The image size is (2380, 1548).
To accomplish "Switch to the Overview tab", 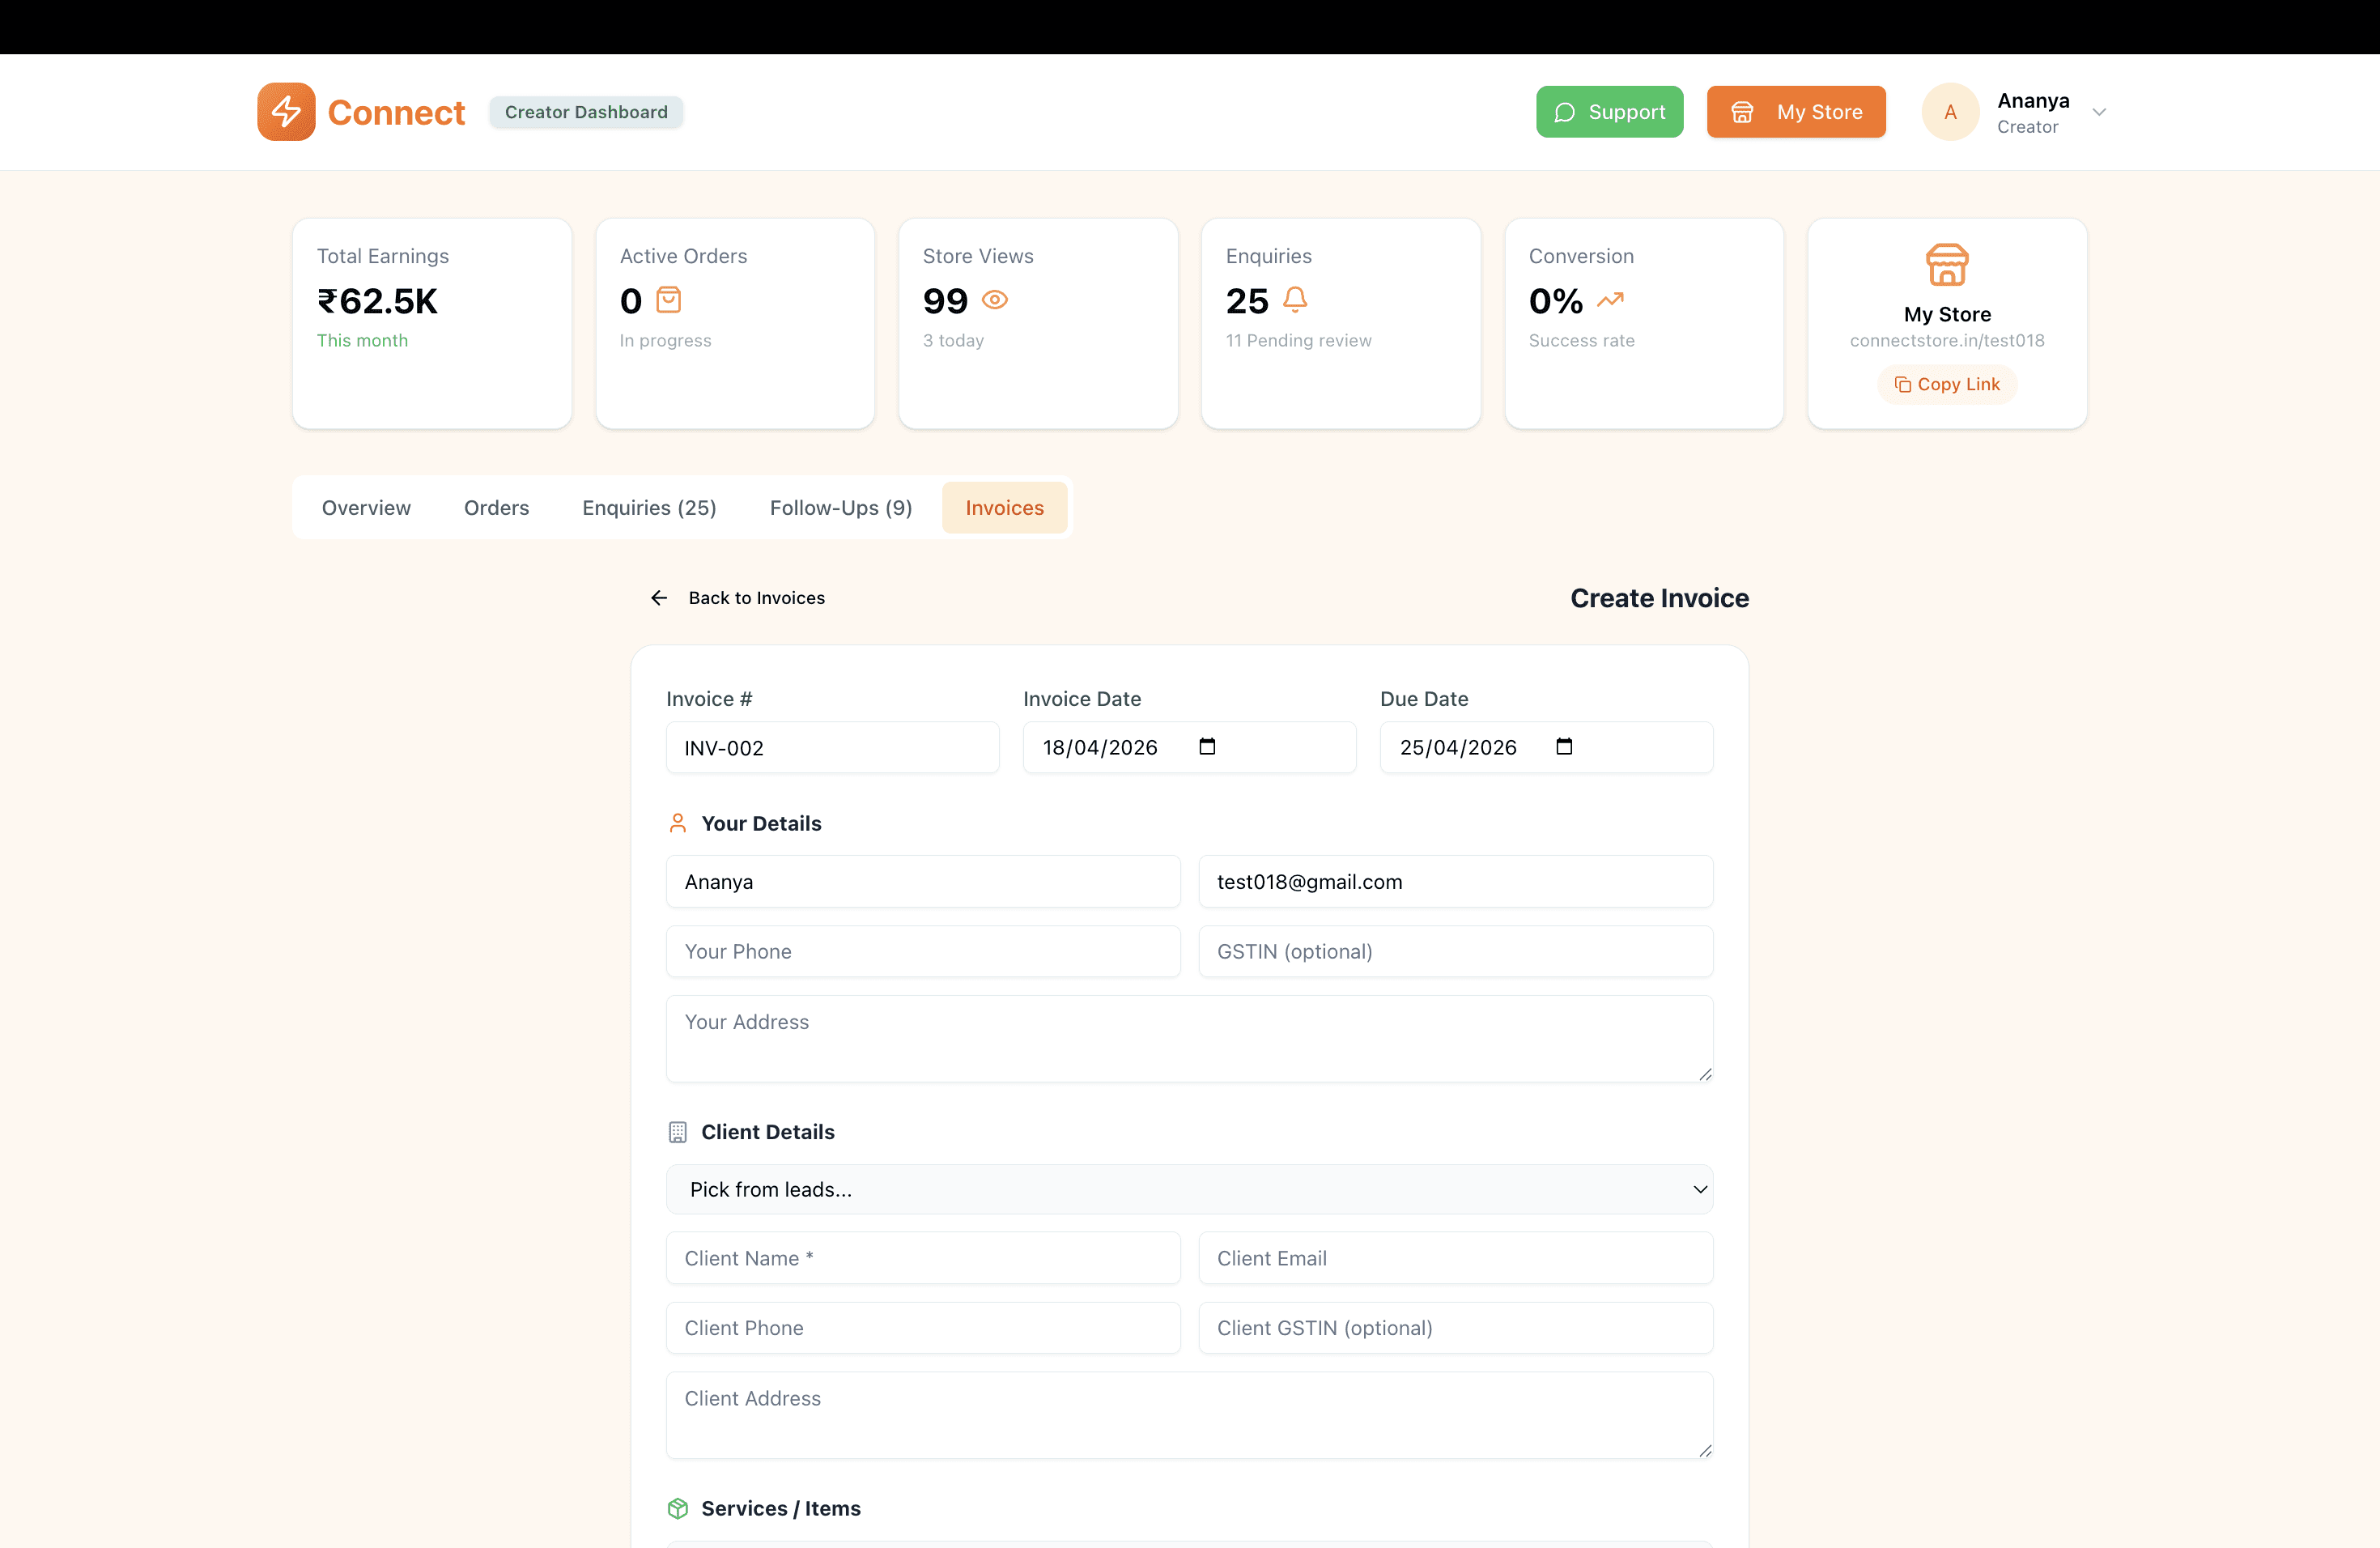I will point(366,508).
